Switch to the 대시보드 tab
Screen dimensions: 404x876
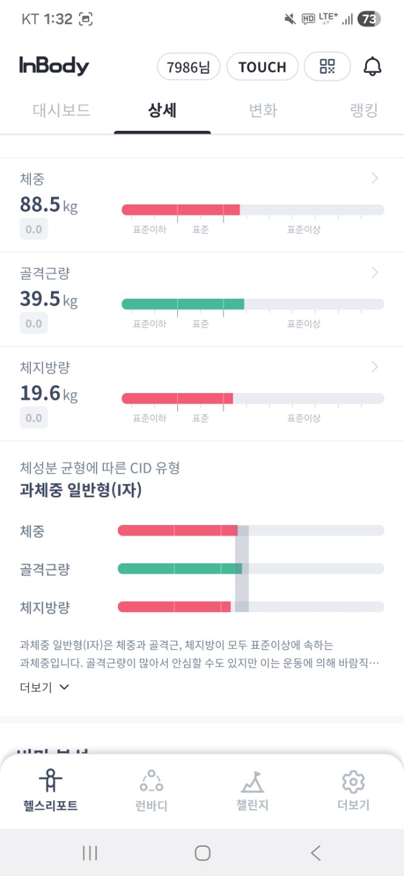[61, 111]
